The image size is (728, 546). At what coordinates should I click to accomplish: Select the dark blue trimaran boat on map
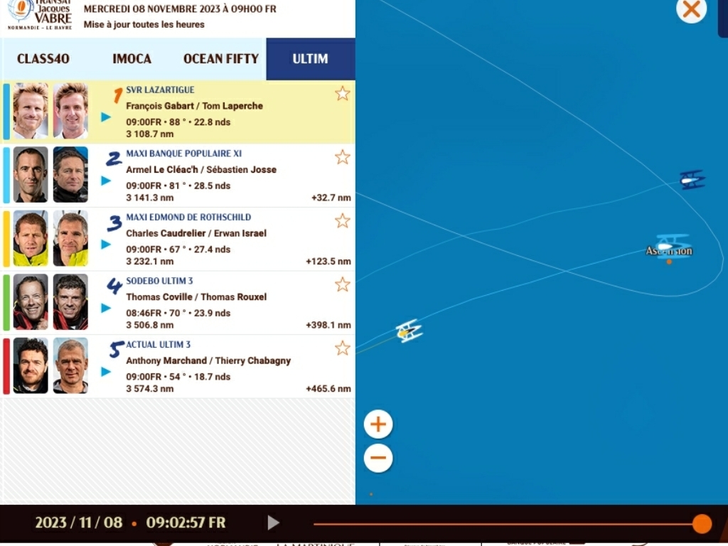tap(692, 180)
